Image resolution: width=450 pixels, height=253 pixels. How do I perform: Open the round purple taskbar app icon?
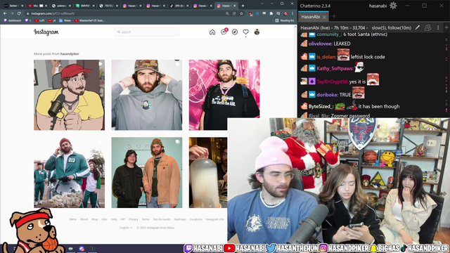(x=82, y=249)
